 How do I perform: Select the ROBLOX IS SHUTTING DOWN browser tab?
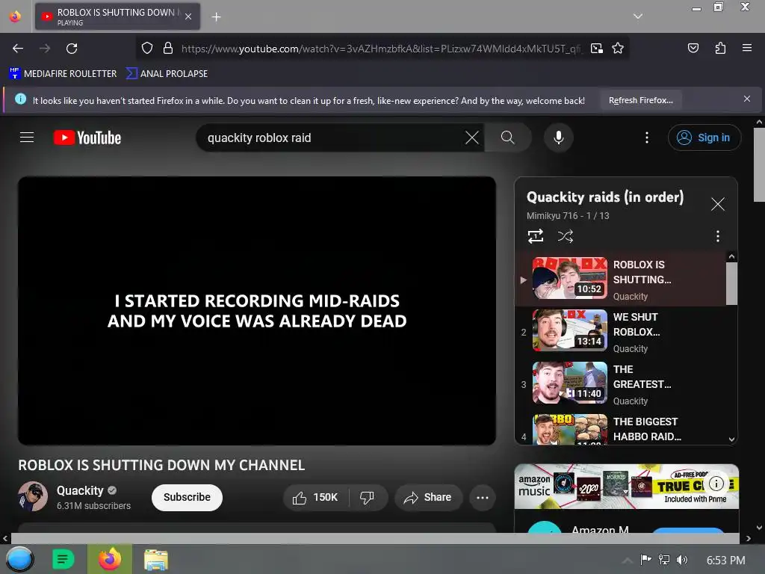tap(117, 16)
